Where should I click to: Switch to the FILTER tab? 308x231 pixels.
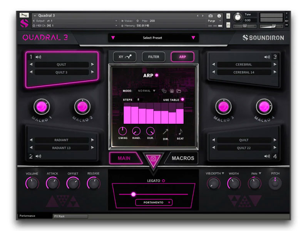154,57
